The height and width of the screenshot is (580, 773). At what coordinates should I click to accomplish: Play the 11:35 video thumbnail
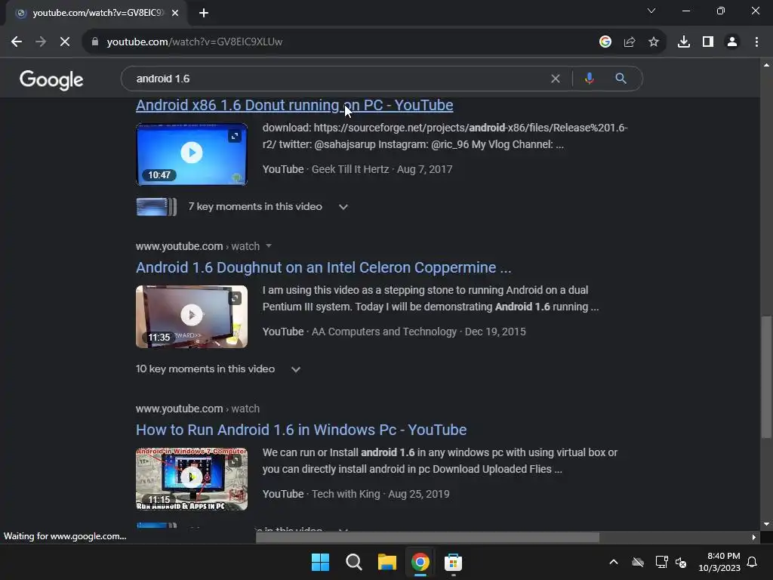tap(192, 316)
